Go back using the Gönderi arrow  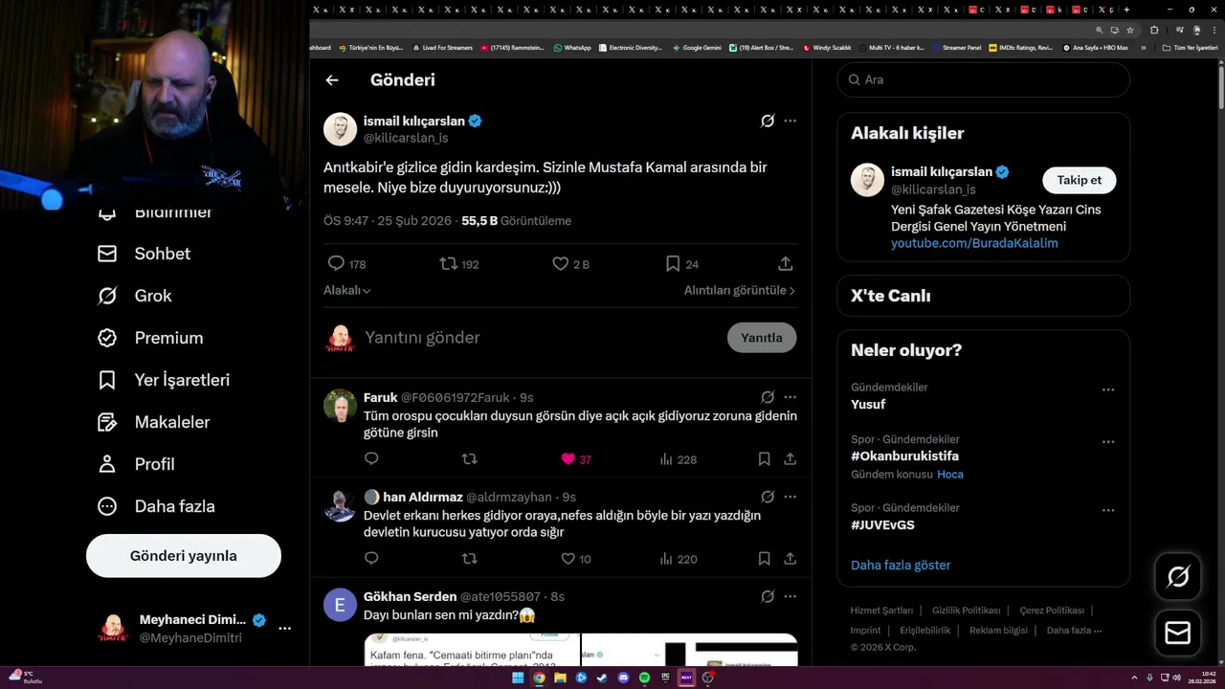tap(332, 80)
